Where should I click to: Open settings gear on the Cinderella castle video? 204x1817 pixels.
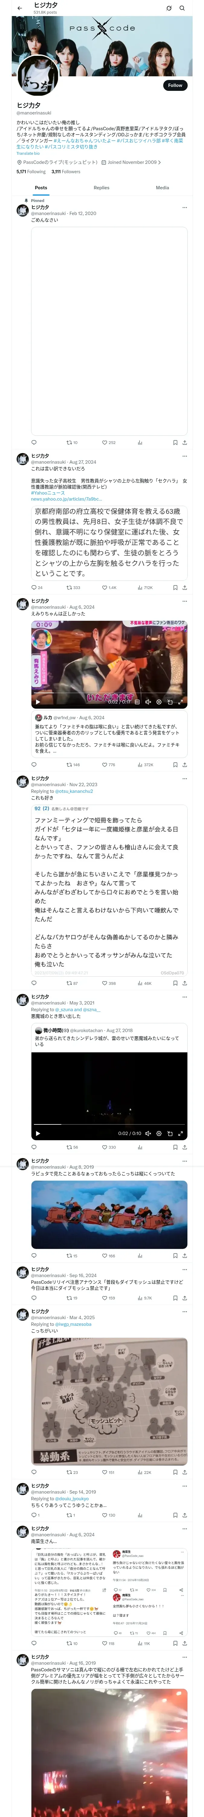click(159, 1134)
